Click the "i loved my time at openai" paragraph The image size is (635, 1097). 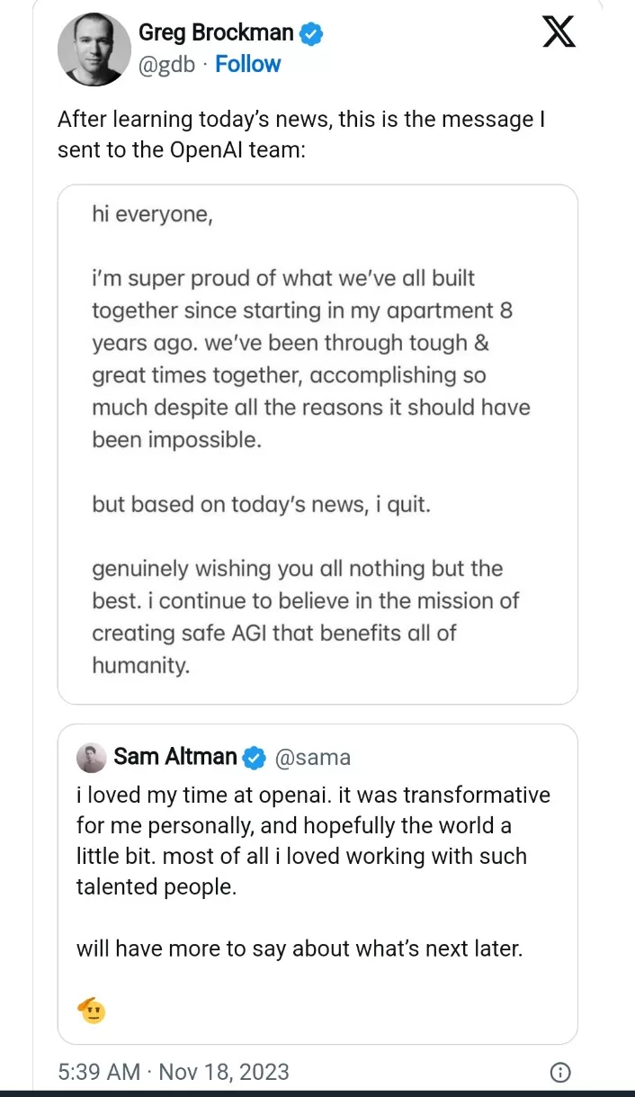312,842
